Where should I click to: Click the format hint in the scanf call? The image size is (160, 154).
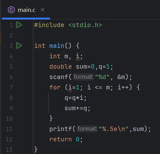[x=83, y=77]
